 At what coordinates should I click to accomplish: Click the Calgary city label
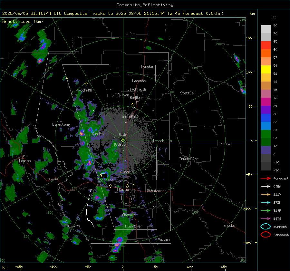click(x=126, y=189)
